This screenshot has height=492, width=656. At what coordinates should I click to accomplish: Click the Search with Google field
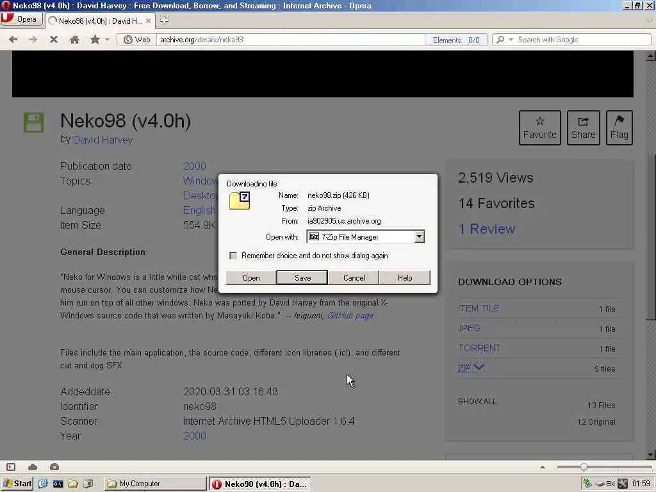pos(582,40)
